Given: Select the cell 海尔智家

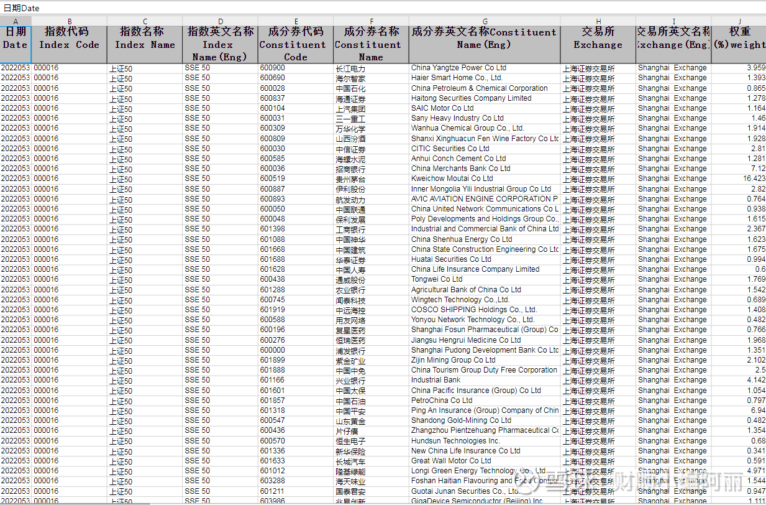Looking at the screenshot, I should point(371,78).
